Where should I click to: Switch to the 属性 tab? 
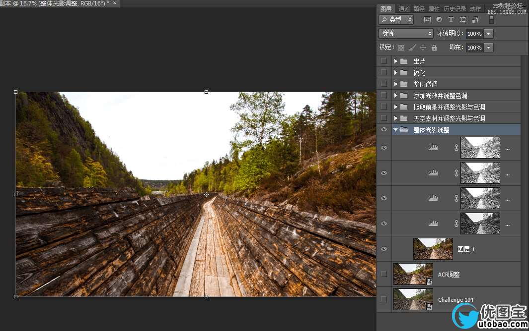(434, 9)
